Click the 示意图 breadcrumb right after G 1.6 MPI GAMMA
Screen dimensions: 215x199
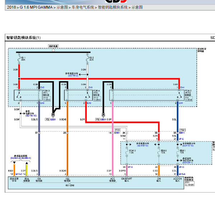[x=62, y=7]
